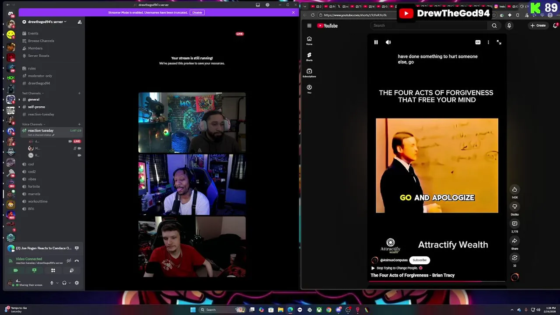This screenshot has height=315, width=560.
Task: Select the browser address bar URL
Action: point(355,15)
